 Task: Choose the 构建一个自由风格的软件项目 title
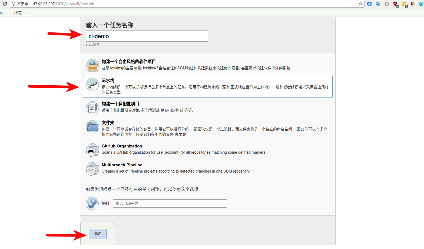(x=129, y=62)
